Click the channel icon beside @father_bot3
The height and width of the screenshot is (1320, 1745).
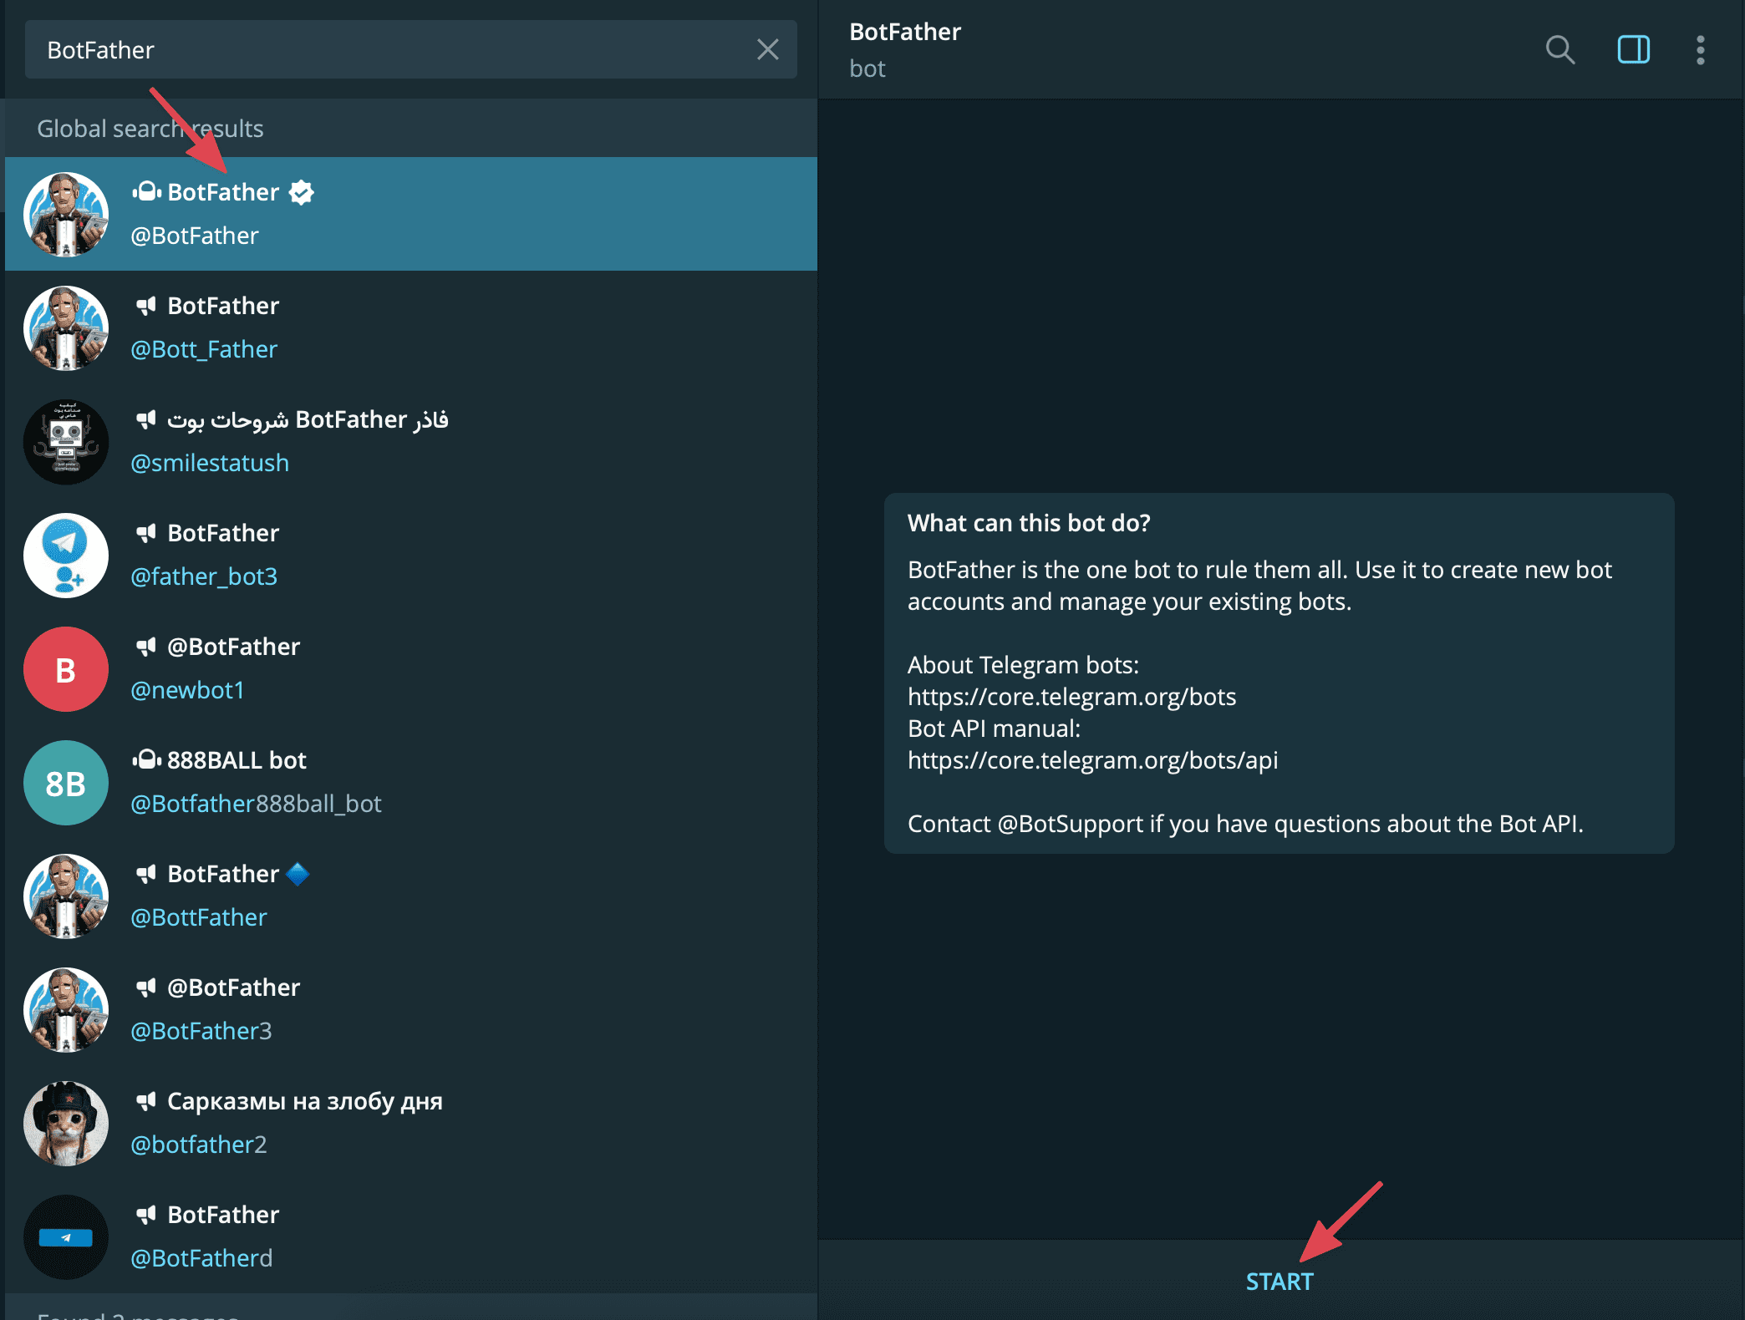click(146, 533)
